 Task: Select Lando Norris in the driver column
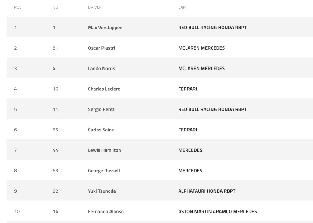(101, 69)
